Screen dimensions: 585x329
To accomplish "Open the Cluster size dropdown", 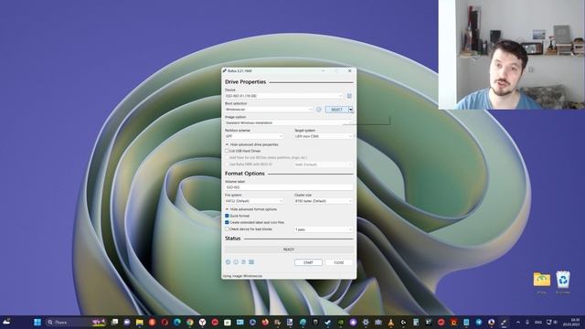I will click(x=324, y=201).
